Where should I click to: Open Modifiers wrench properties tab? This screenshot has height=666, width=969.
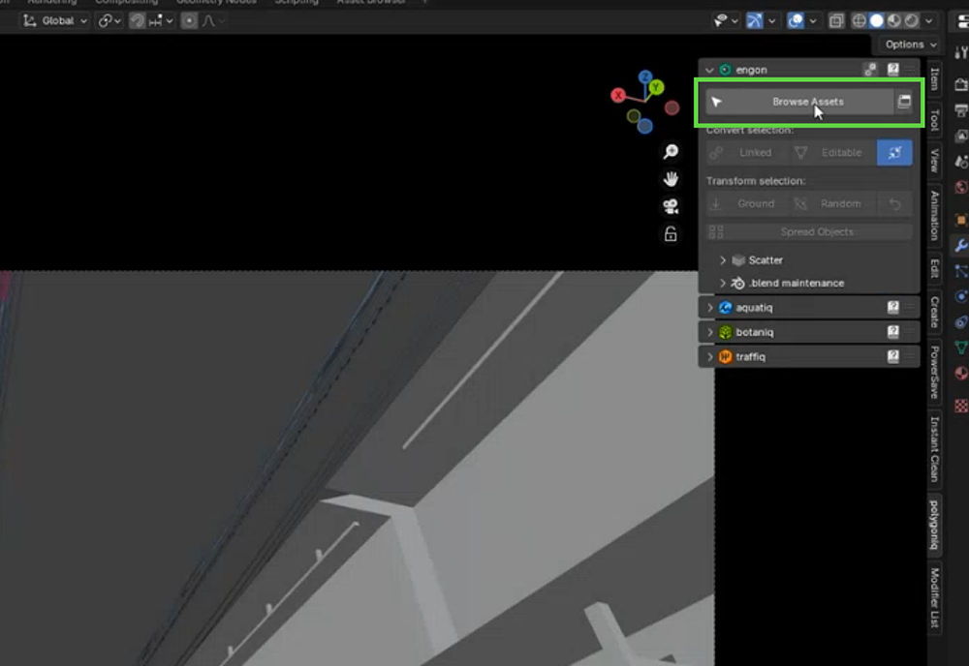[961, 246]
